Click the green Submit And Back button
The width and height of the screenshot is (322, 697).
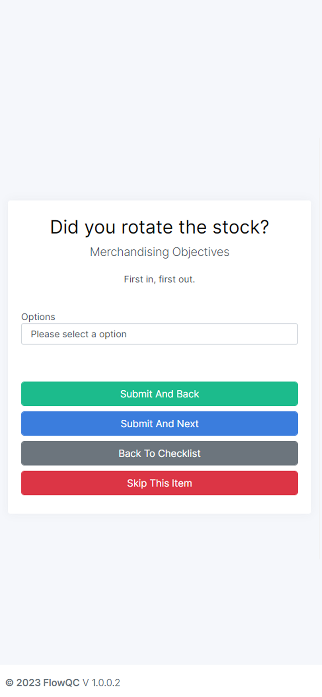(x=159, y=394)
